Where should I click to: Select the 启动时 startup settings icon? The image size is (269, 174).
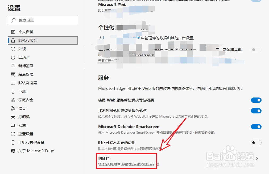13,57
